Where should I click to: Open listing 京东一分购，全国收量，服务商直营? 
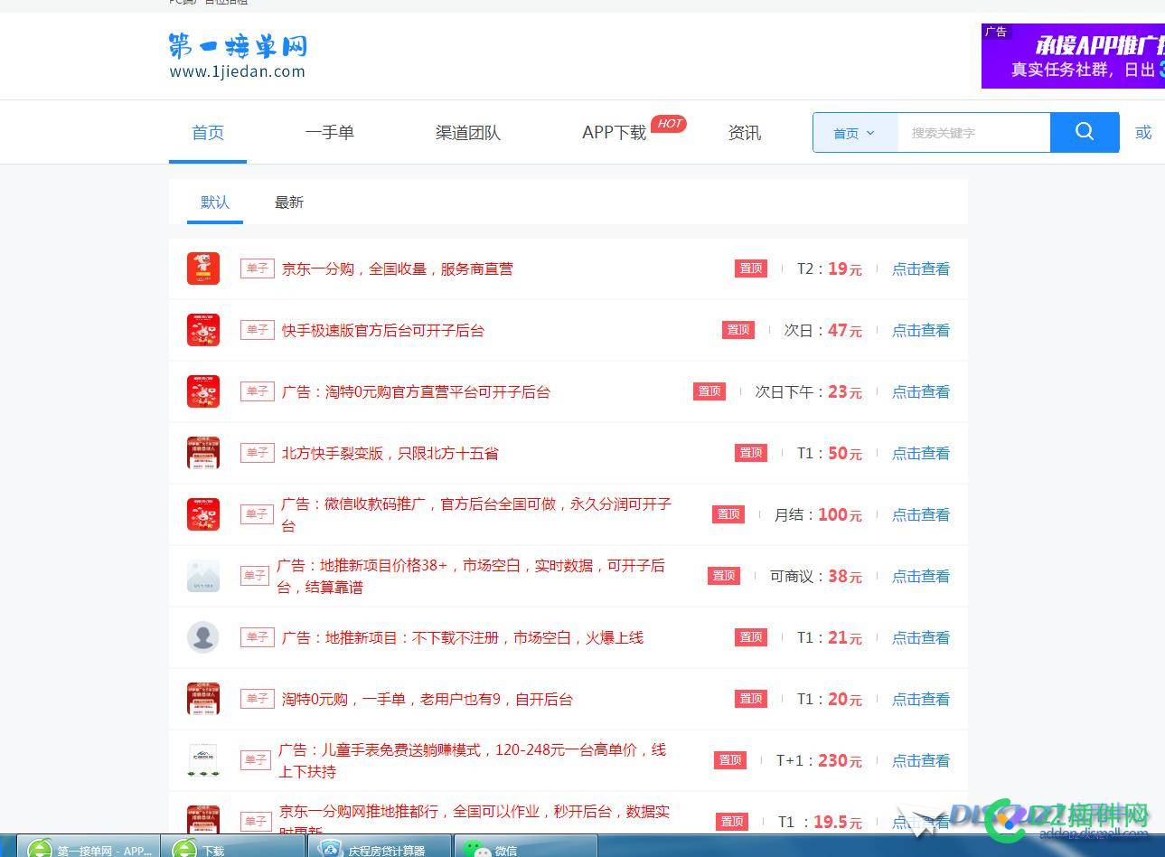pos(398,268)
